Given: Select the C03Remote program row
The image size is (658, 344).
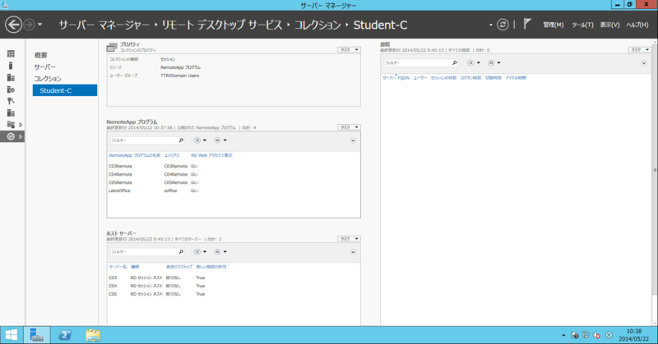Looking at the screenshot, I should (234, 167).
